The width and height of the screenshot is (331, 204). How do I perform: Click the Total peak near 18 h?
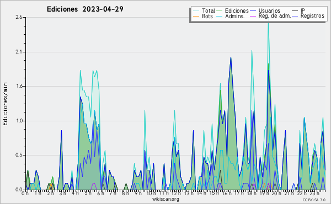(x=252, y=51)
